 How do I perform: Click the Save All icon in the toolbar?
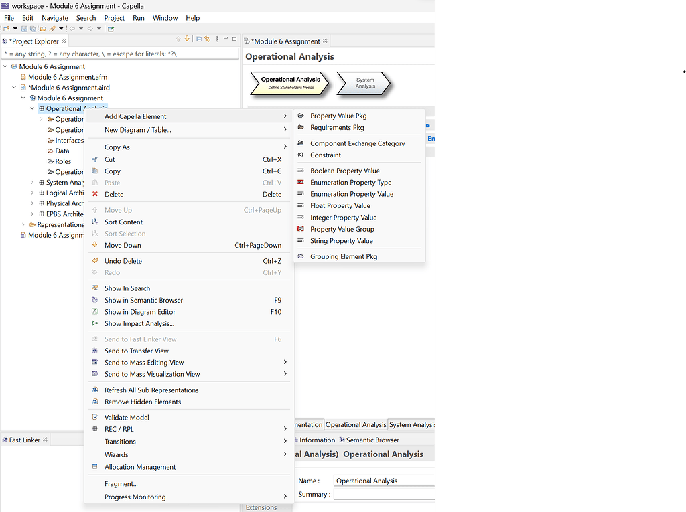[33, 29]
